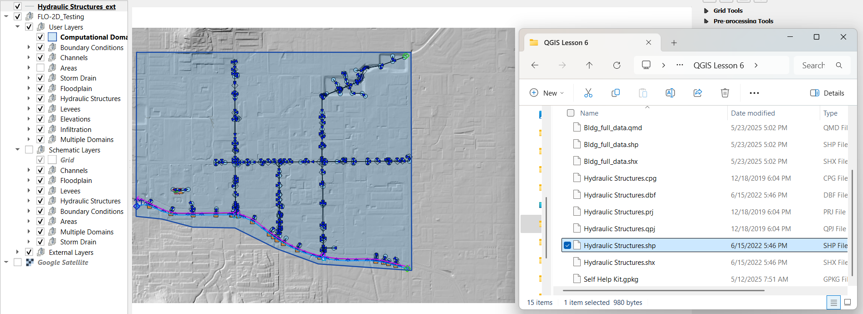
Task: Open the Details pane button
Action: point(827,93)
